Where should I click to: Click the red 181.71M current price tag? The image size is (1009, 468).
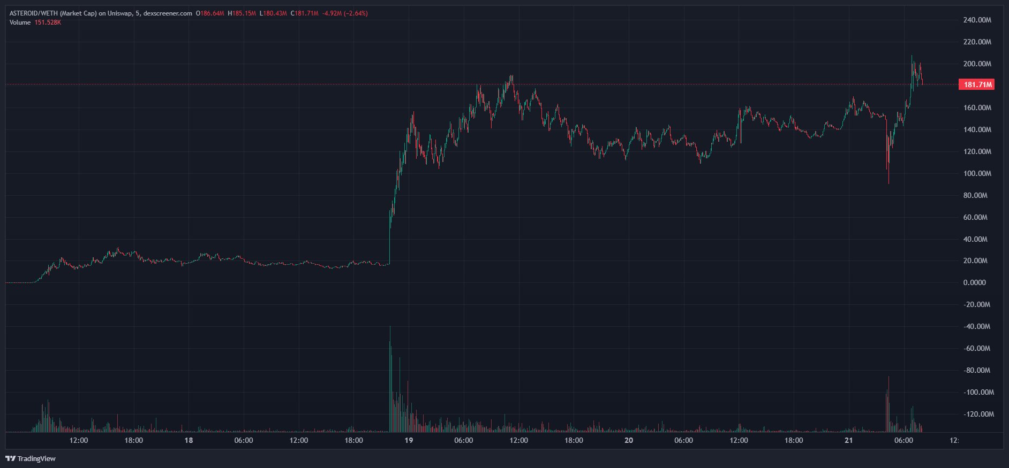[976, 85]
